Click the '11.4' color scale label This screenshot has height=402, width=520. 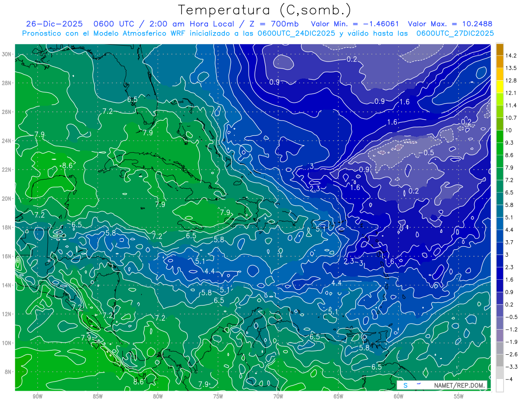[x=511, y=105]
